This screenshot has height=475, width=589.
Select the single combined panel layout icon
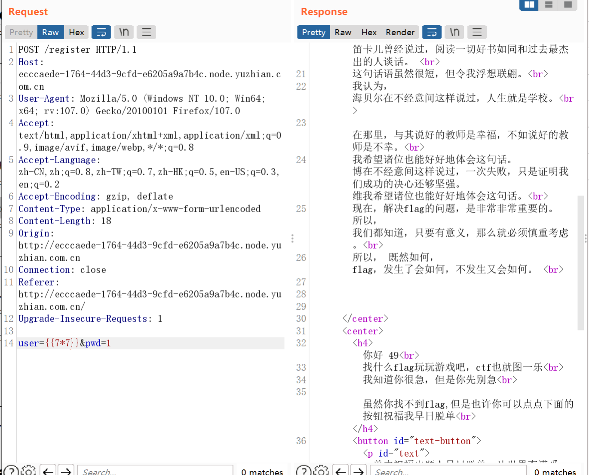click(567, 5)
